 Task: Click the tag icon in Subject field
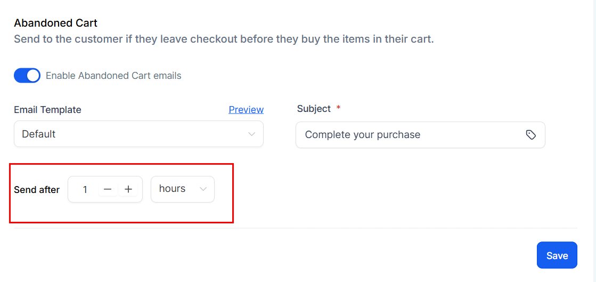tap(530, 135)
